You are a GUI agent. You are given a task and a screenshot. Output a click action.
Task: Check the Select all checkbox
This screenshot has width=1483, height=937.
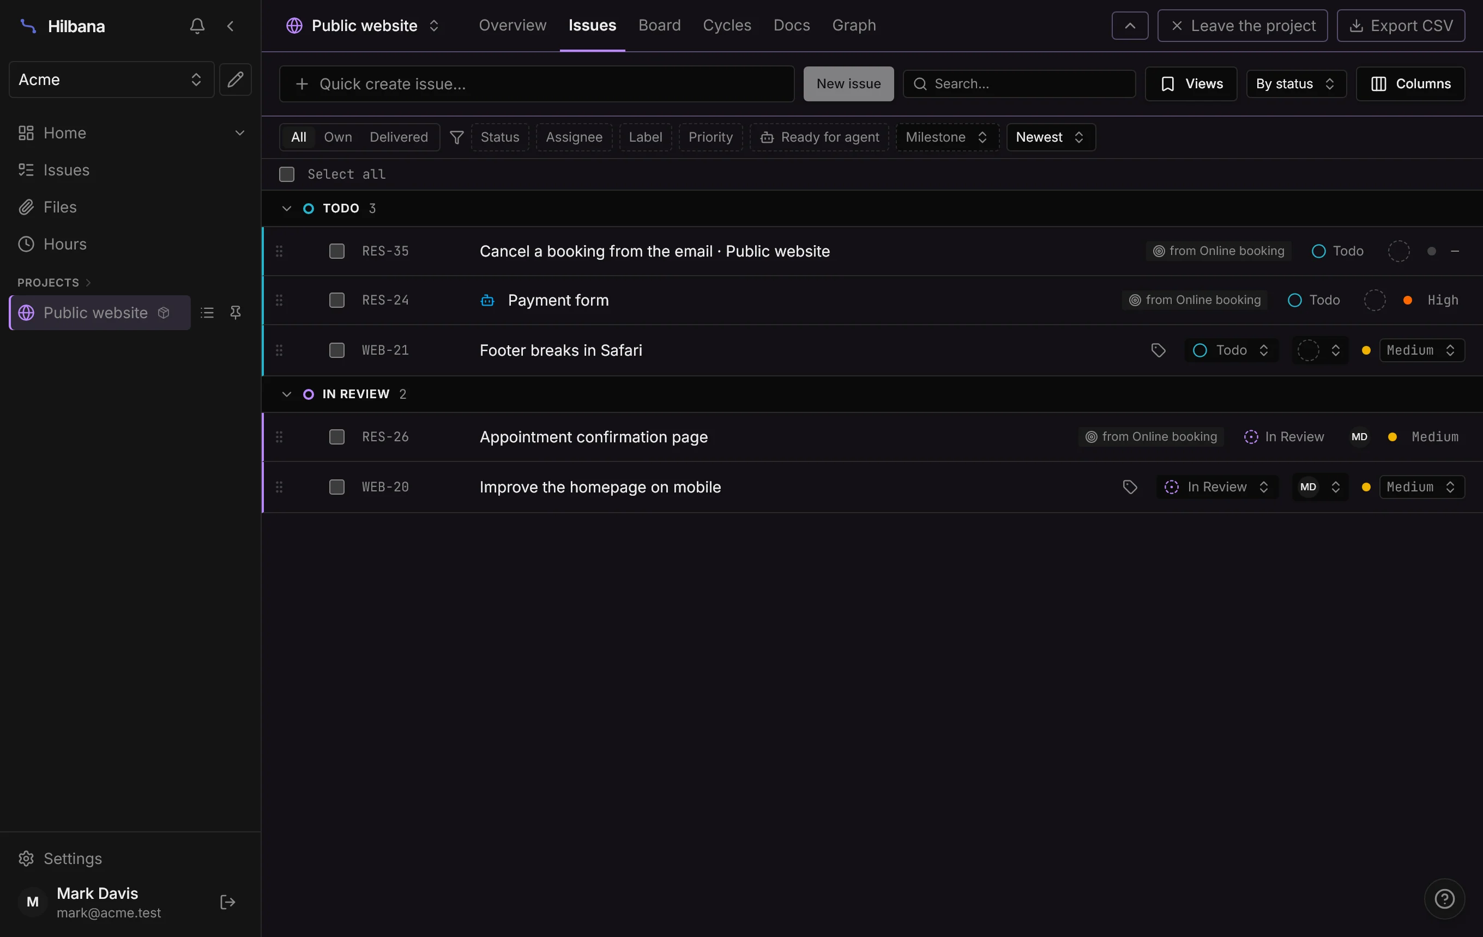tap(287, 174)
